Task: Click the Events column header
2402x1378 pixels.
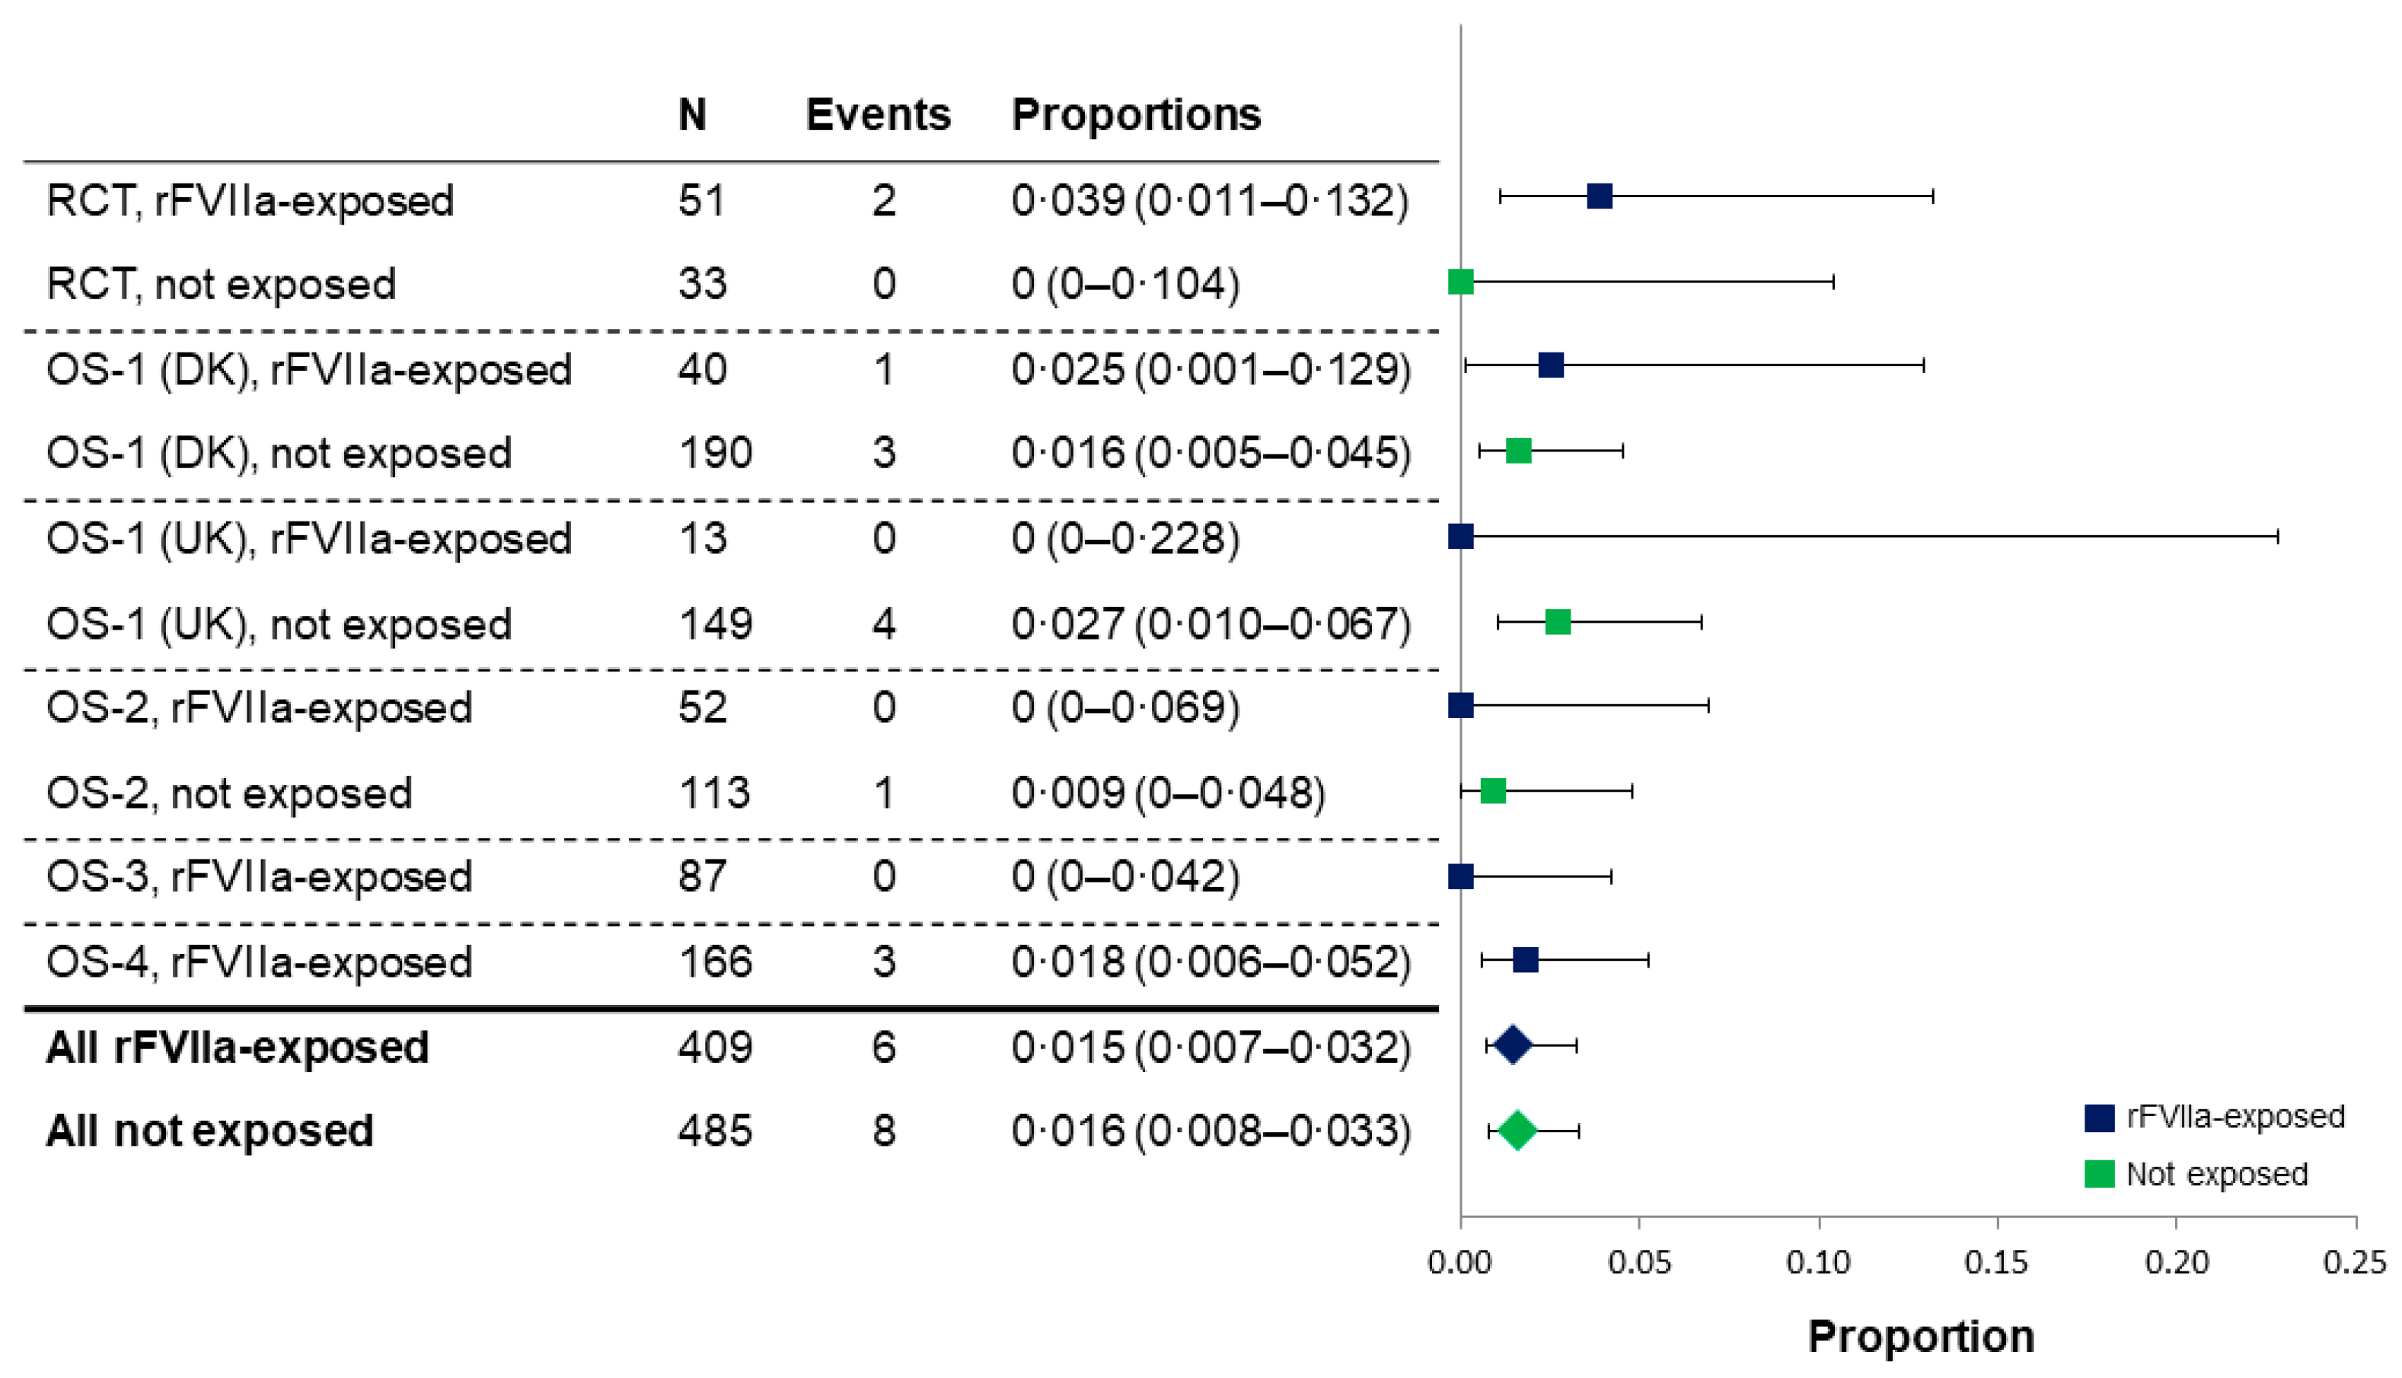Action: click(877, 114)
